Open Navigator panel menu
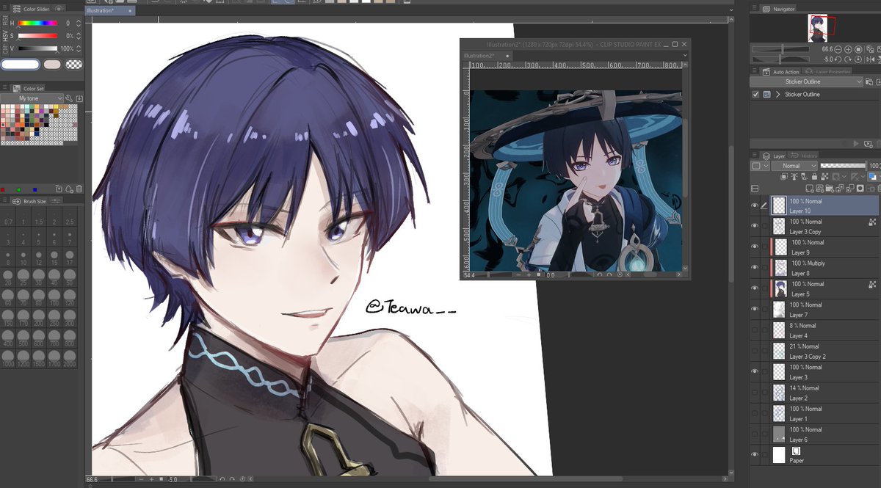Image resolution: width=881 pixels, height=488 pixels. pyautogui.click(x=755, y=9)
